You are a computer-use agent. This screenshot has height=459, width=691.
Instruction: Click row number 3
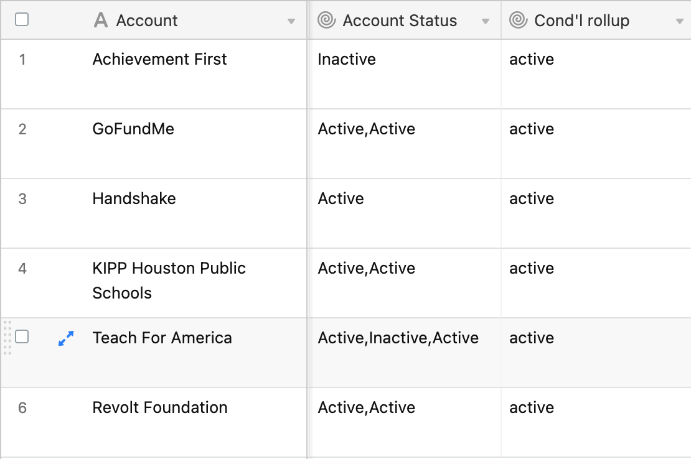click(x=22, y=198)
